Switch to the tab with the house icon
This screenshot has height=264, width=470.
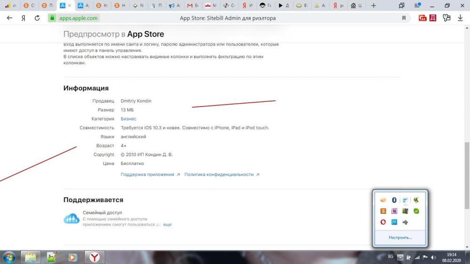click(356, 5)
